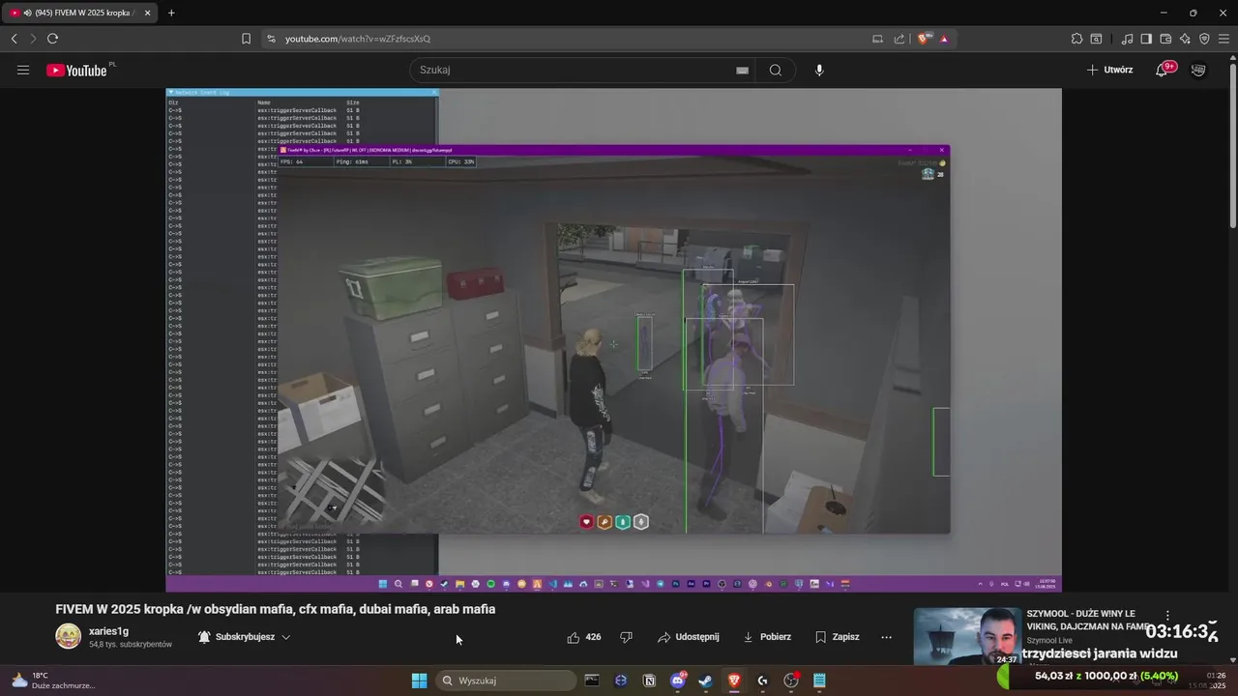Click Subskrybujesz subscription button
Screen dimensions: 1238x696
(x=244, y=637)
